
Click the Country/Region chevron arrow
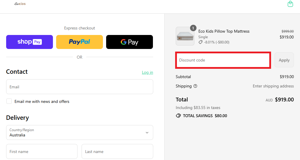click(147, 133)
